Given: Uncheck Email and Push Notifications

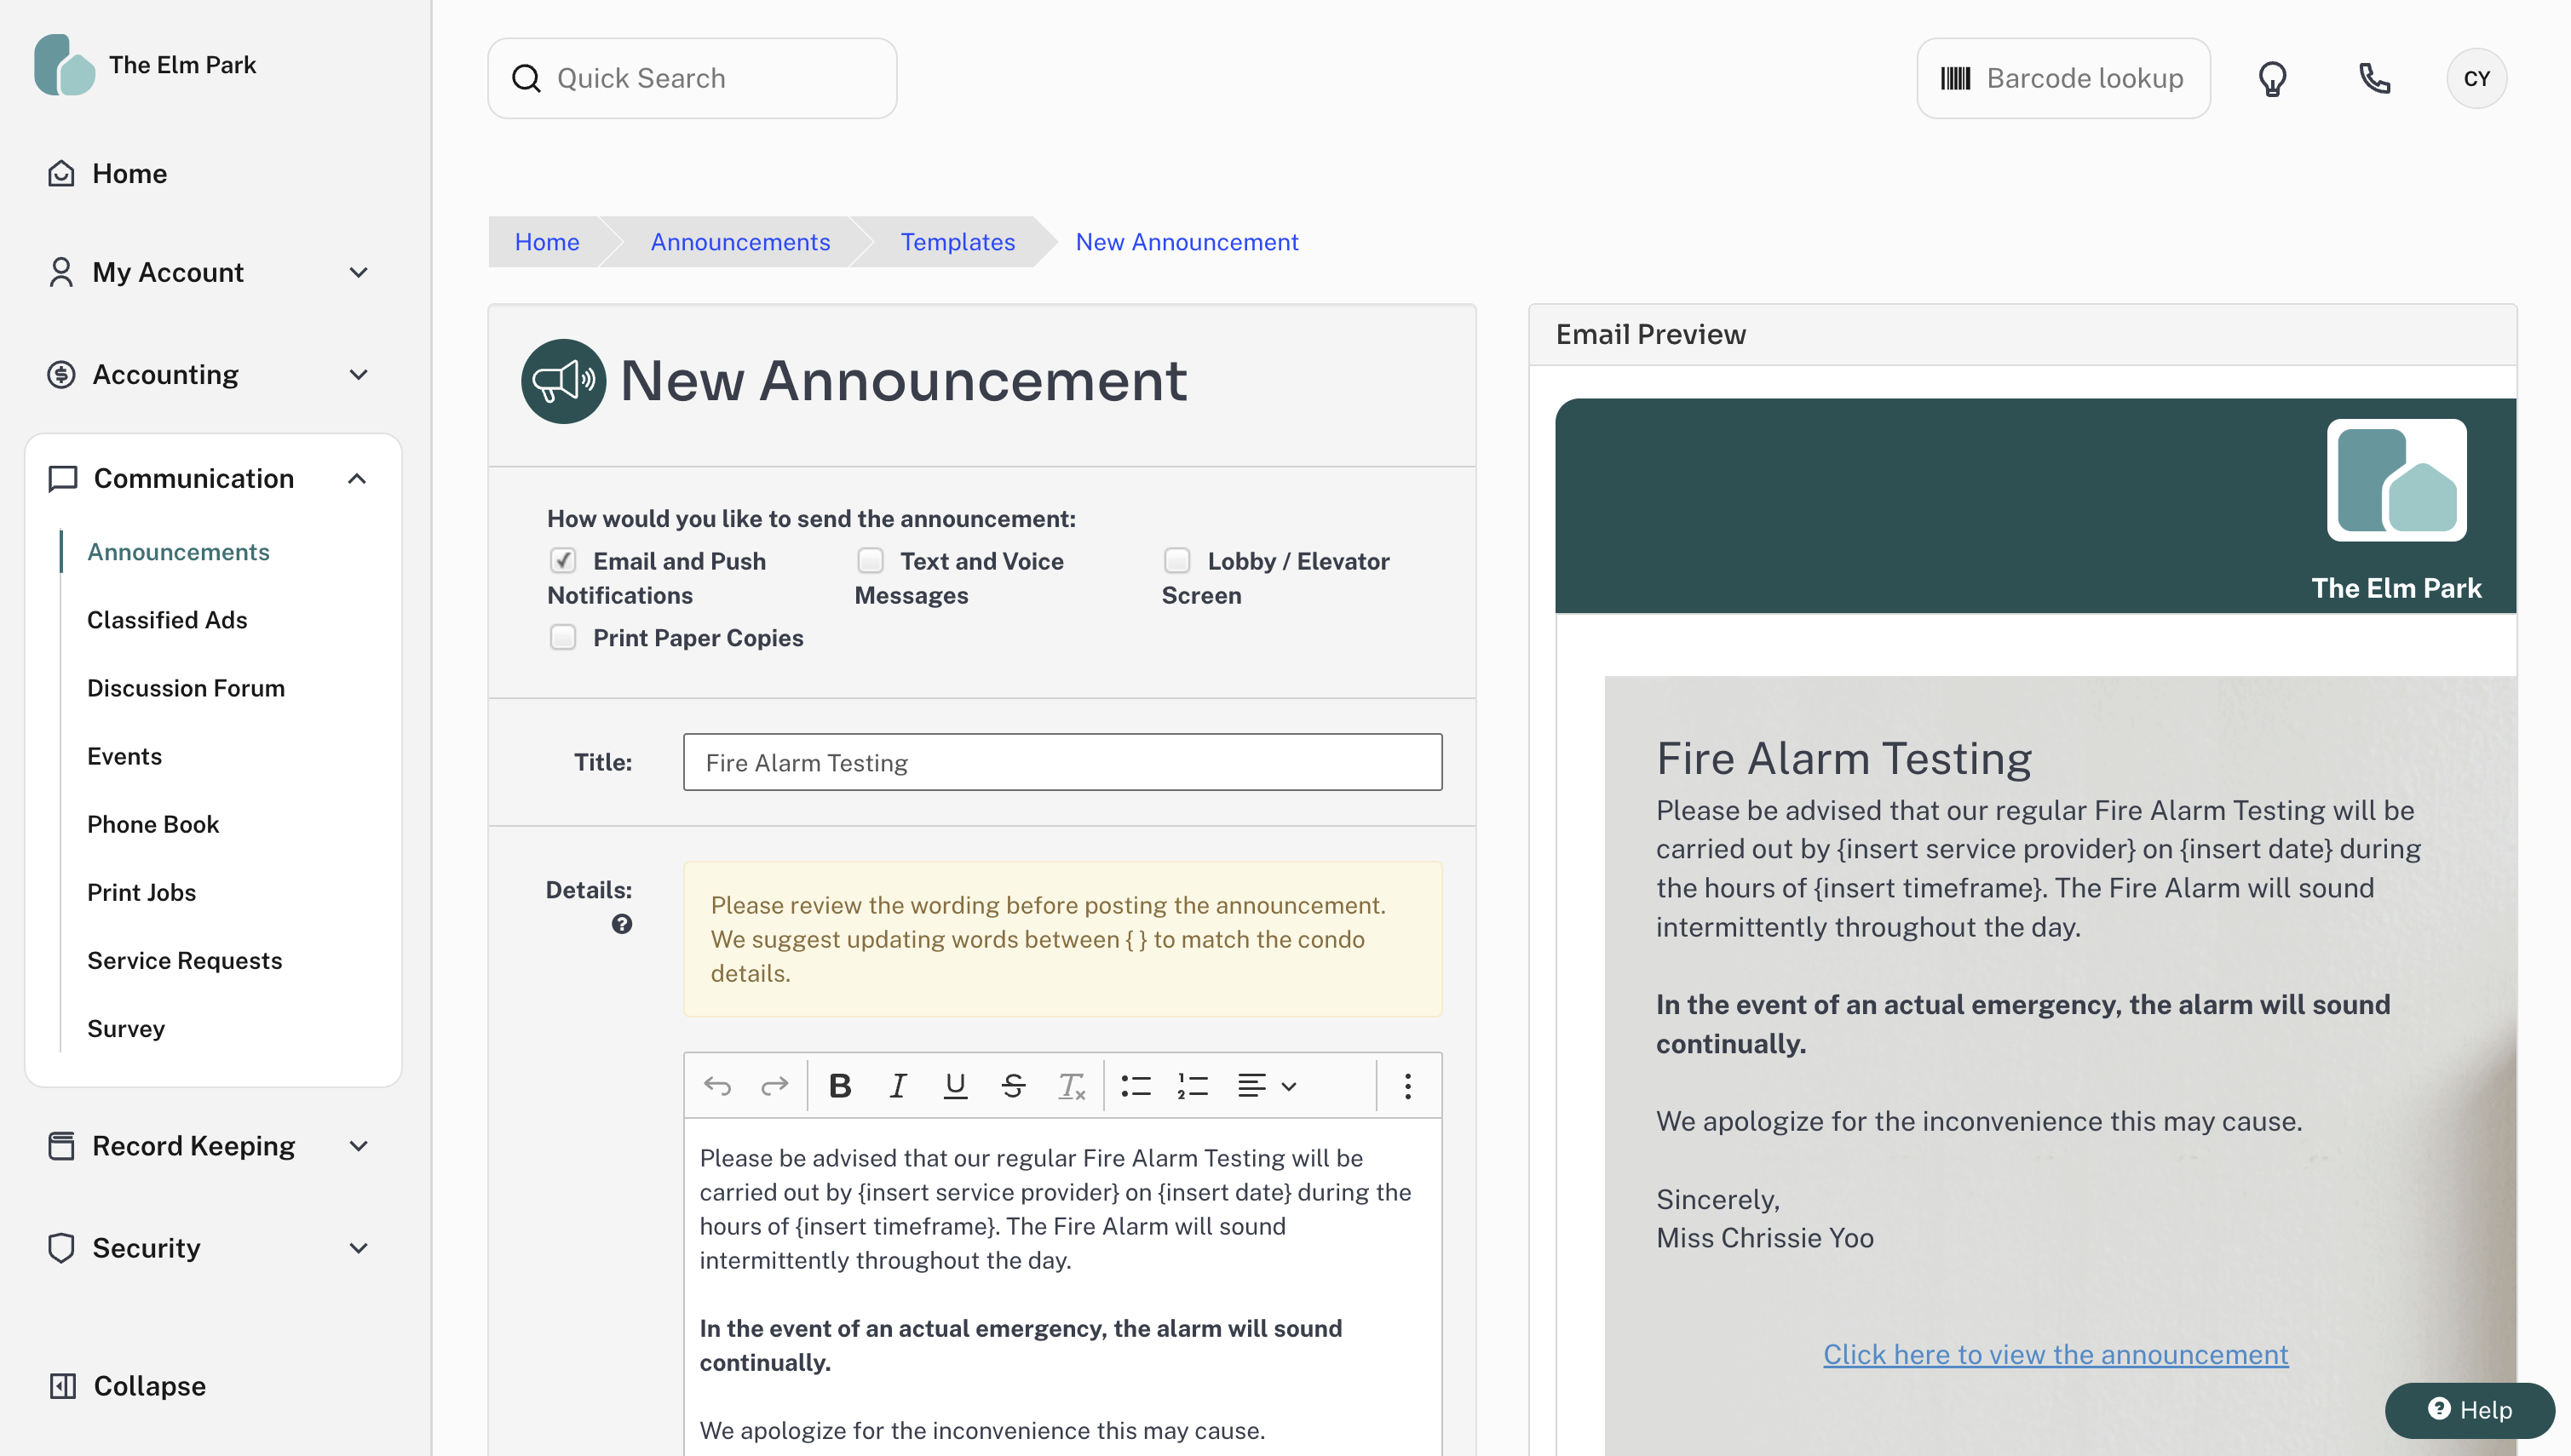Looking at the screenshot, I should [x=563, y=560].
